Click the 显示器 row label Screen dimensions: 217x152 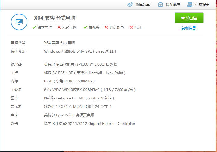pyautogui.click(x=16, y=107)
